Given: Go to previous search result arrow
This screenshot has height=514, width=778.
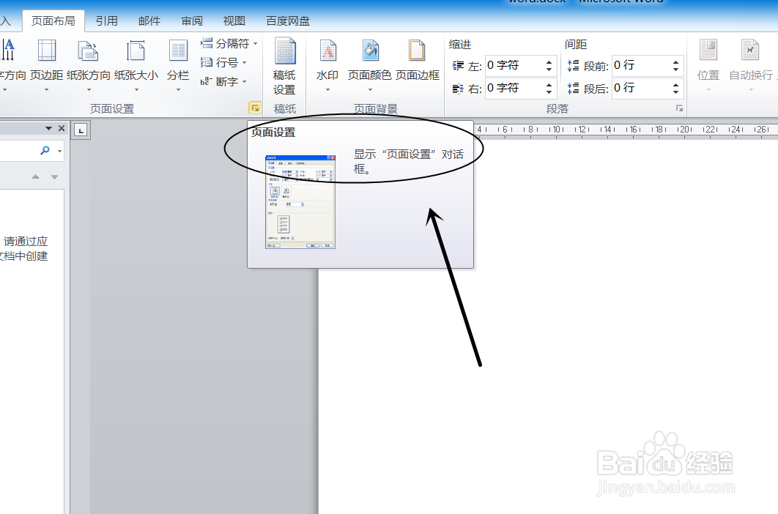Looking at the screenshot, I should (x=35, y=176).
